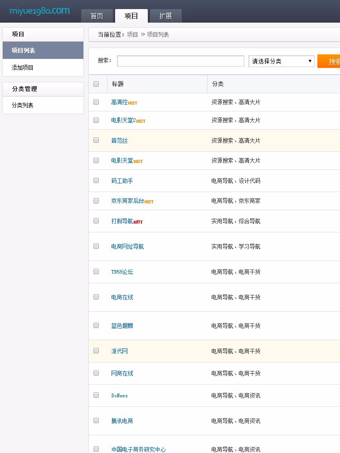Check the box for 京东商家后台
340x453 pixels.
click(x=96, y=201)
